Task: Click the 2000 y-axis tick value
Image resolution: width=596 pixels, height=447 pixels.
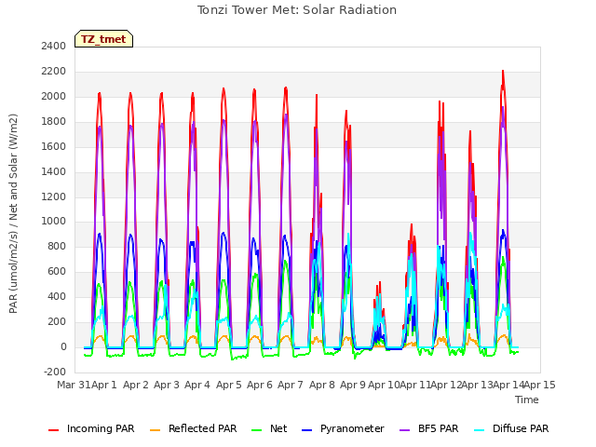Action: coord(54,96)
